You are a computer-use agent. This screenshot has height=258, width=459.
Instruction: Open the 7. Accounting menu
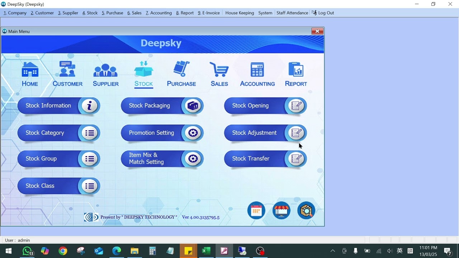tap(158, 13)
